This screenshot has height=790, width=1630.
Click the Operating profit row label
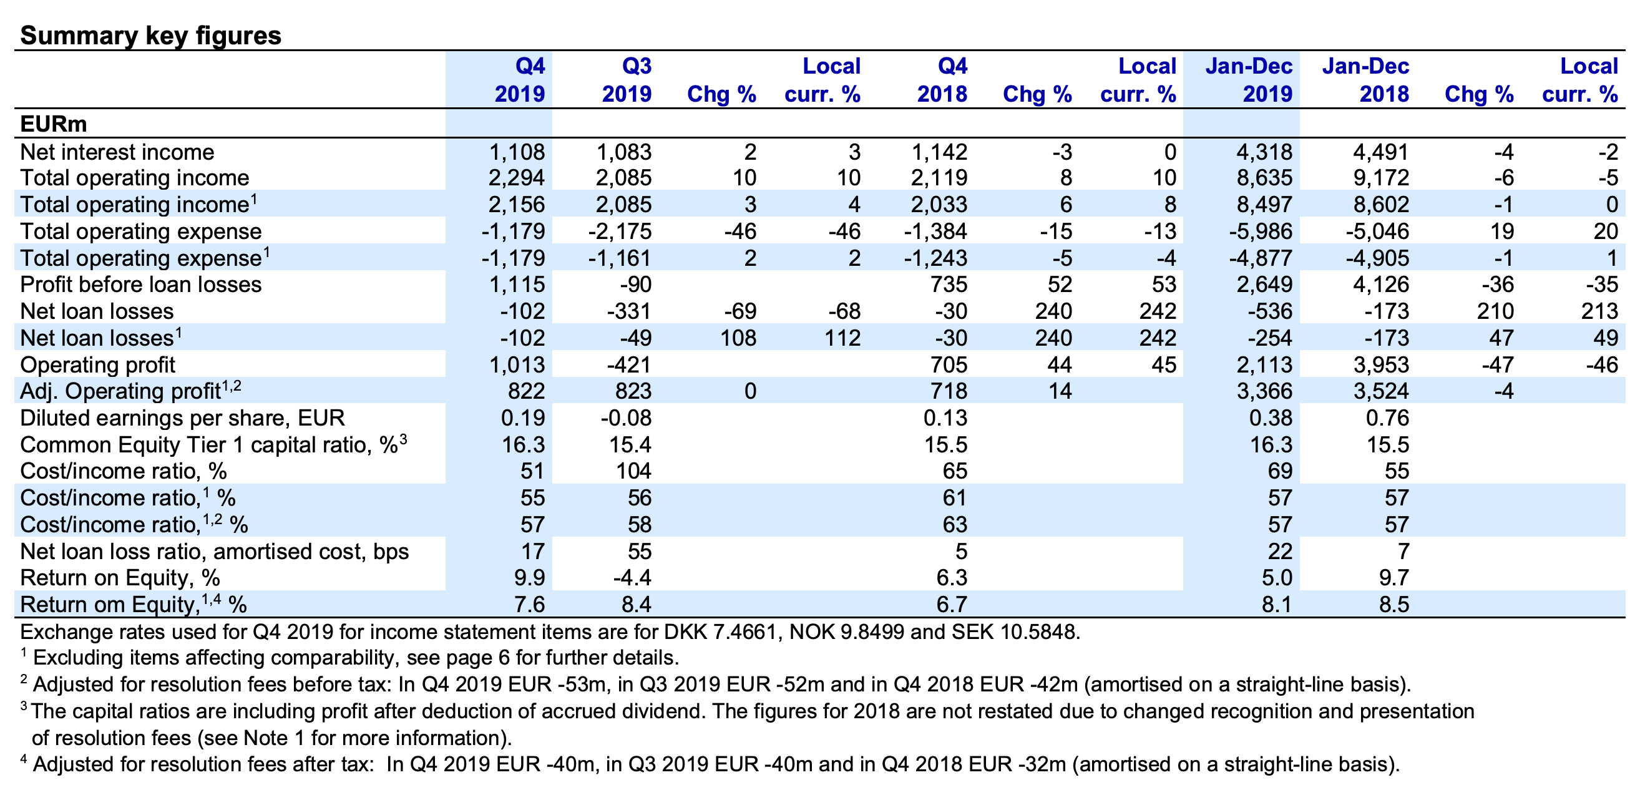97,365
